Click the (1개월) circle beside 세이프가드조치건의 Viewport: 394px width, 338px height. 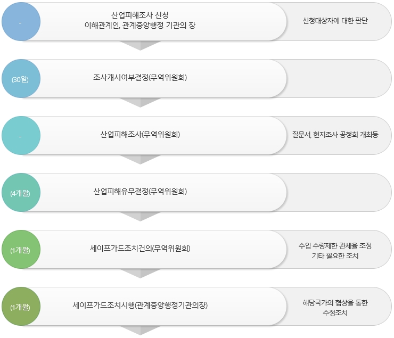click(21, 250)
